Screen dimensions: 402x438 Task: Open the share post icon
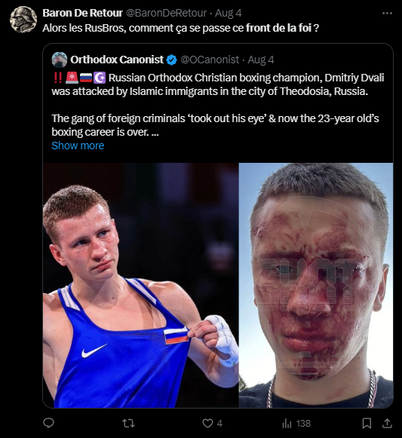(387, 424)
